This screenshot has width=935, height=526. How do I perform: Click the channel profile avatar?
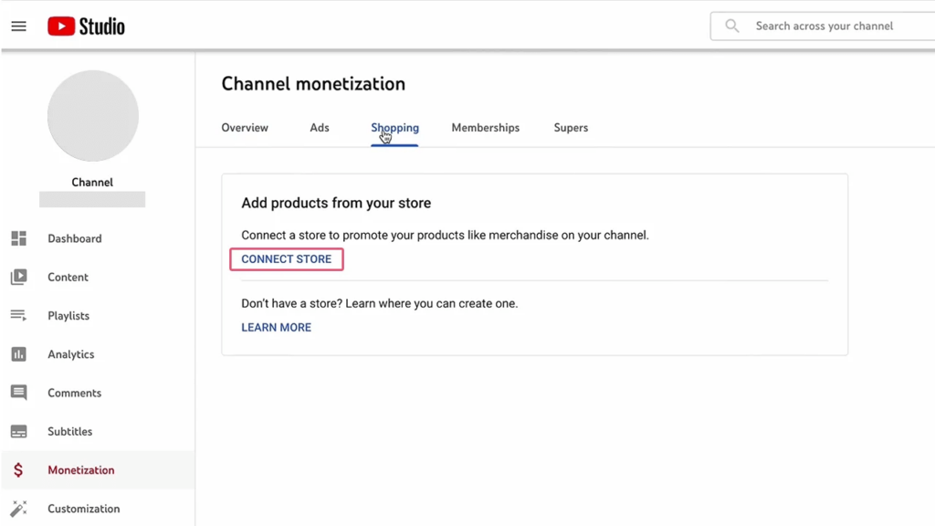click(x=92, y=116)
